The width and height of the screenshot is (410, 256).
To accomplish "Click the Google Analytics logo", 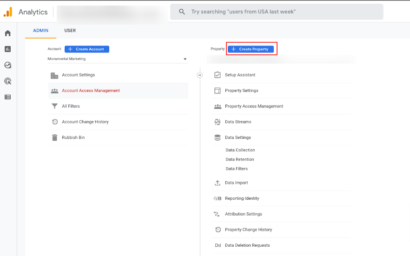I will click(8, 12).
